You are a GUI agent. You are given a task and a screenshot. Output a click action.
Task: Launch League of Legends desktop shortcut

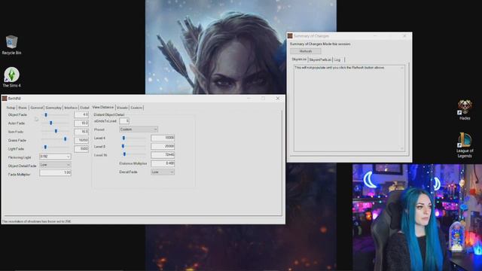[x=465, y=145]
